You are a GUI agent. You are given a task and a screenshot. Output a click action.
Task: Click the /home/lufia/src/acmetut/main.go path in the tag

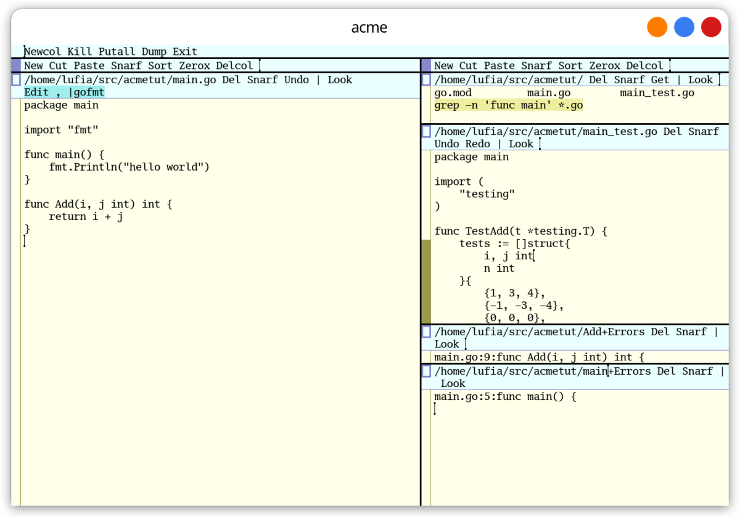tap(120, 79)
